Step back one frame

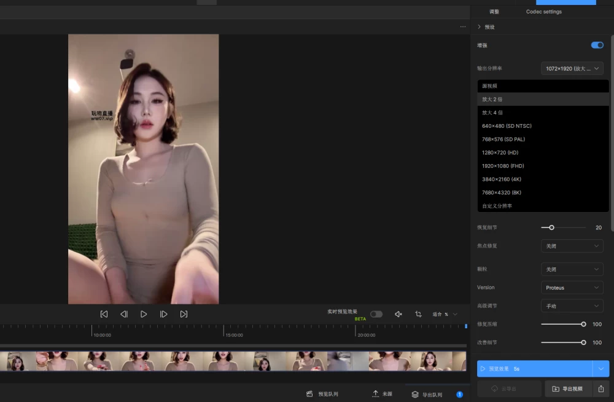click(124, 314)
